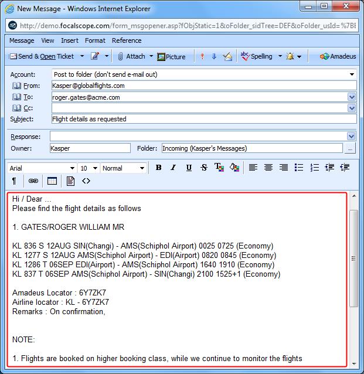Screen dimensions: 364x374
Task: Browse folder with ellipsis button
Action: [350, 148]
